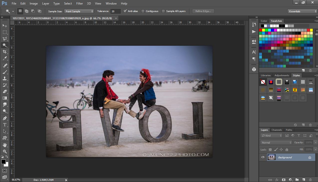Switch to the Channels tab

(x=277, y=130)
